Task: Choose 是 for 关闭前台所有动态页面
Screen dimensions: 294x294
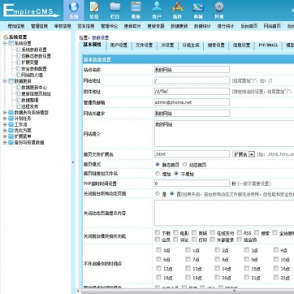Action: coord(158,193)
